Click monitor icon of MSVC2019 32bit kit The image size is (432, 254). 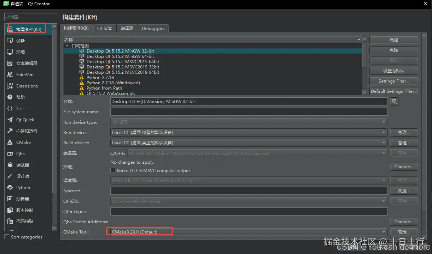(x=82, y=67)
